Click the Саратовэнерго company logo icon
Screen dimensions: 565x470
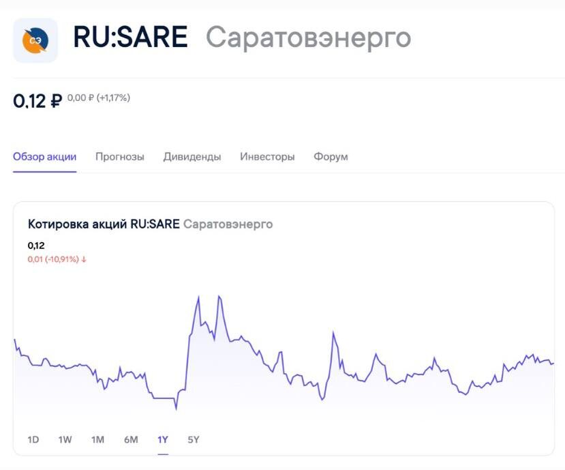35,40
